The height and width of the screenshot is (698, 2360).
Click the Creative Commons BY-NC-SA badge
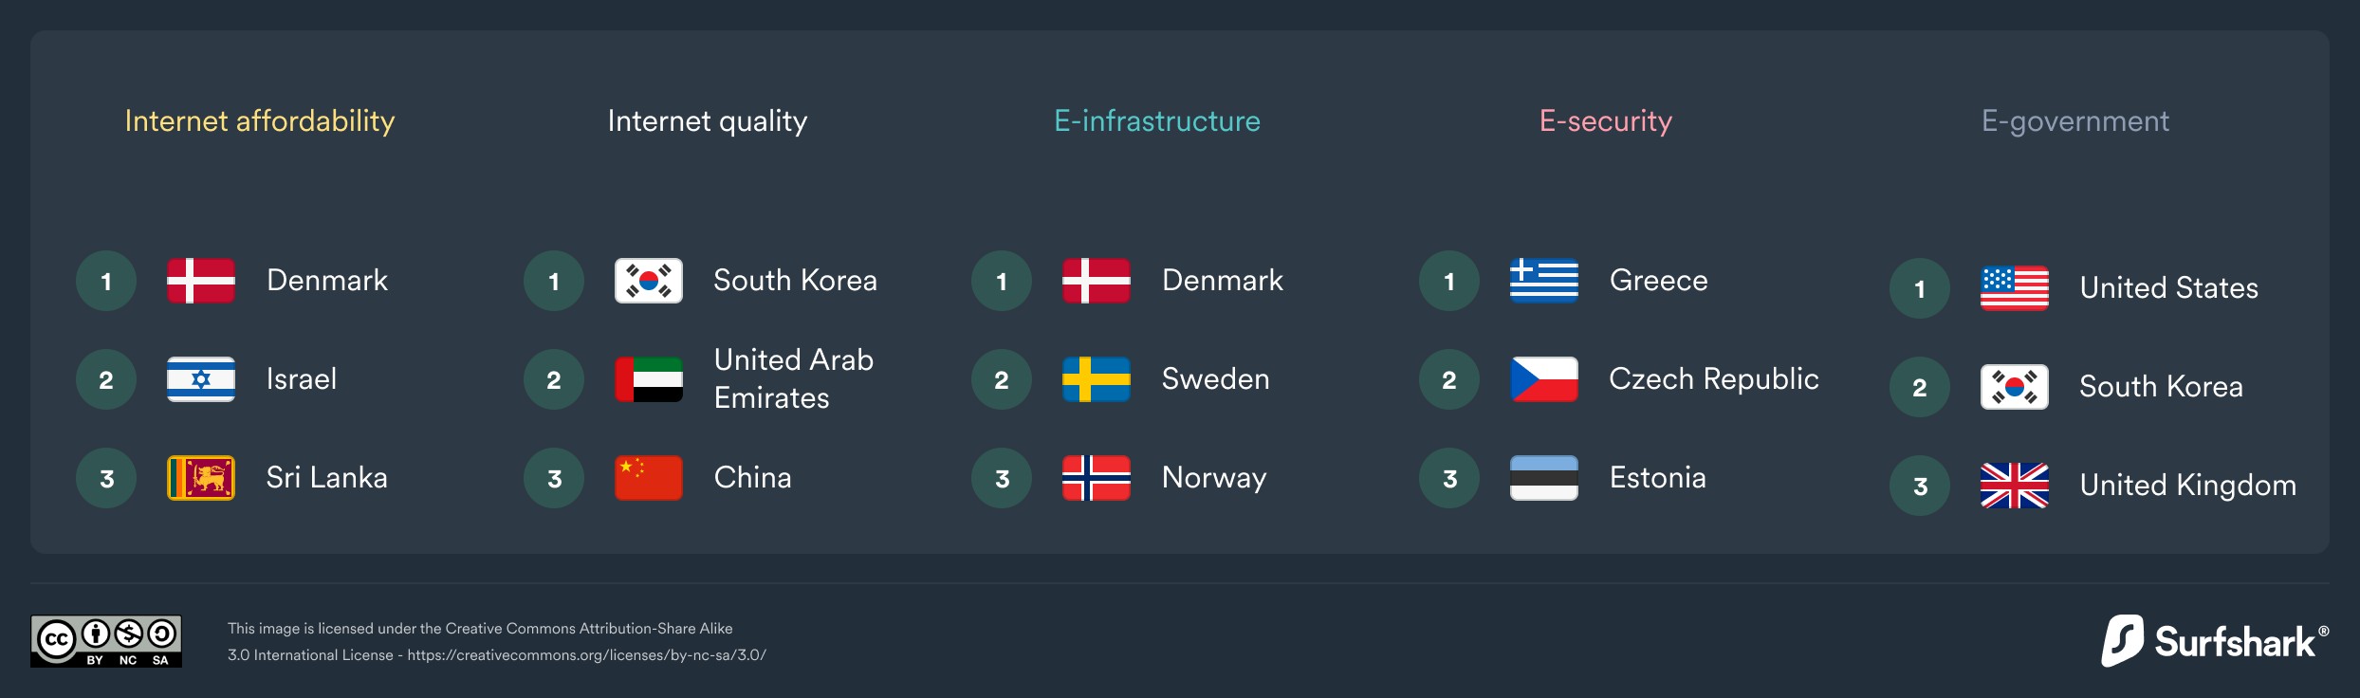pyautogui.click(x=106, y=642)
